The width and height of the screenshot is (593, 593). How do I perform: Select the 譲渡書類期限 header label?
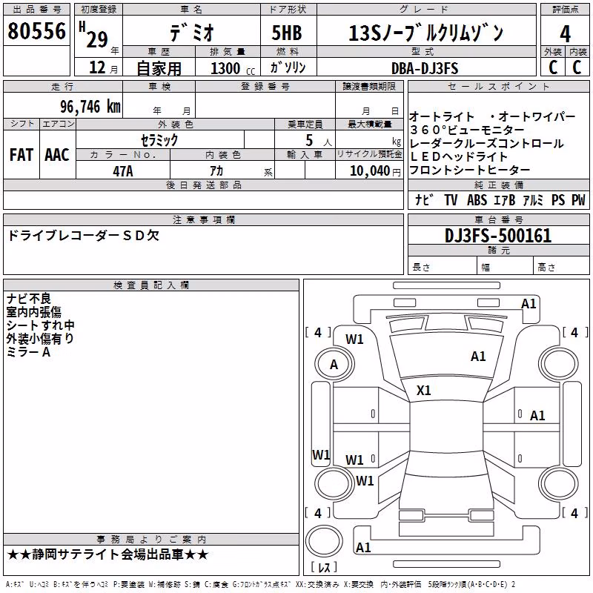pyautogui.click(x=369, y=87)
